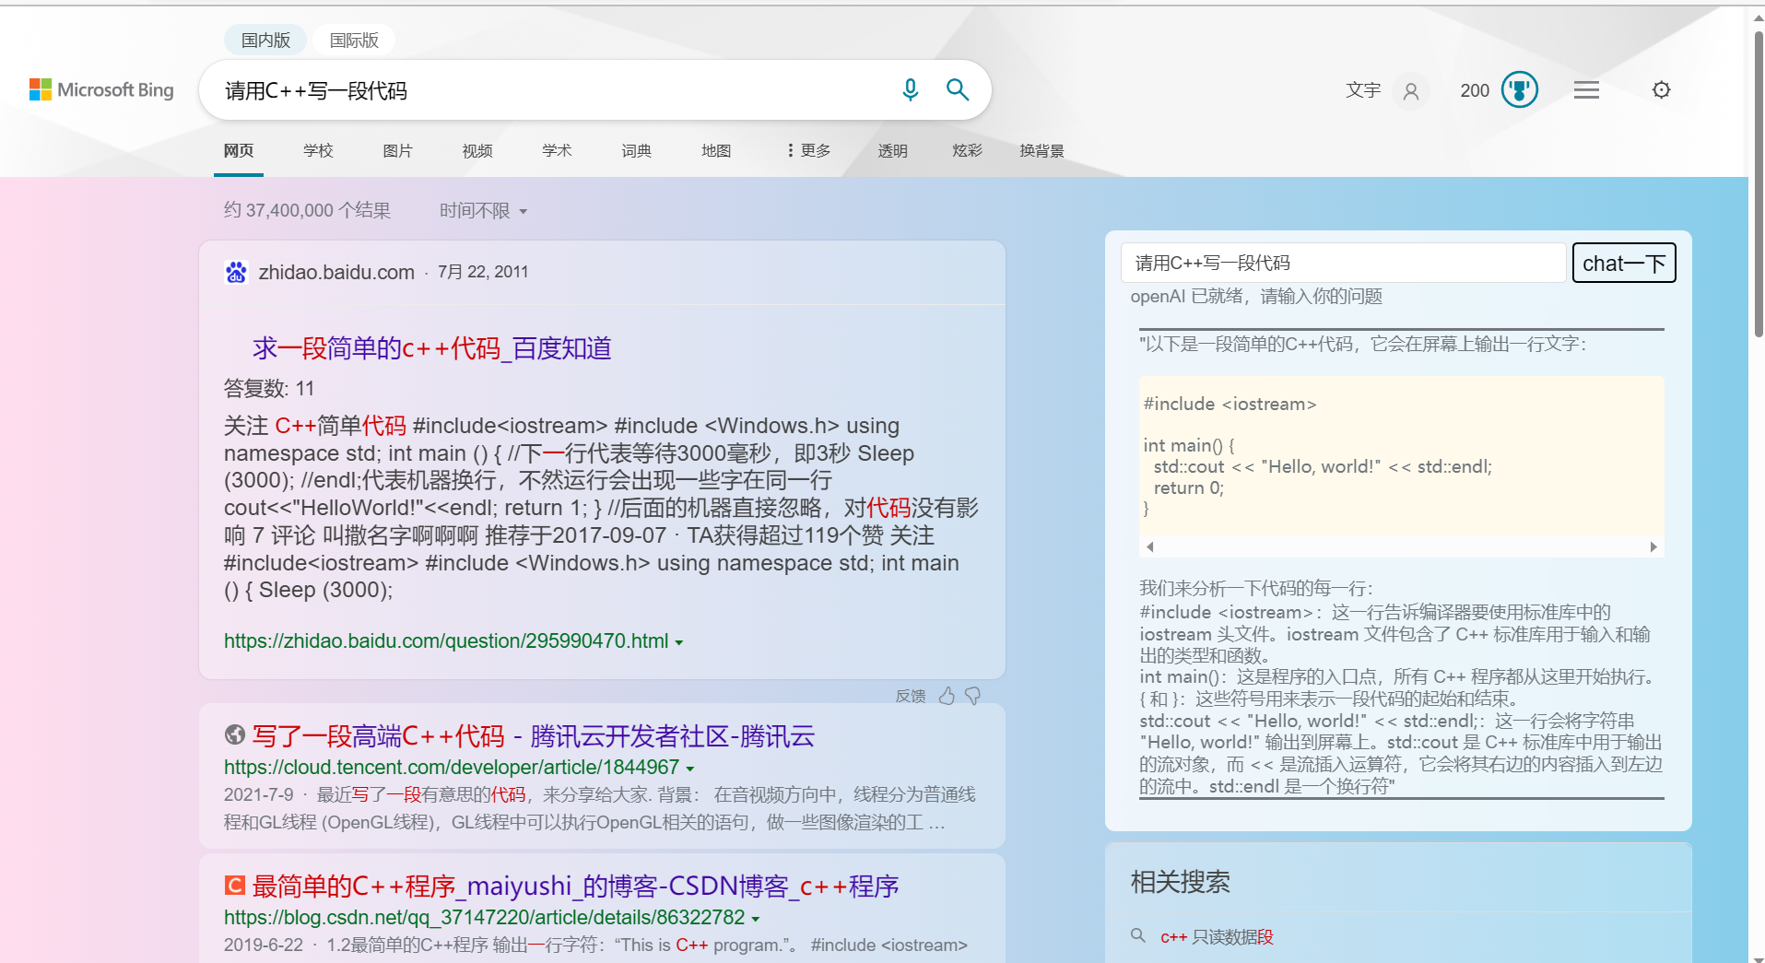
Task: Expand blog.csdn.net URL dropdown arrow
Action: pyautogui.click(x=756, y=919)
